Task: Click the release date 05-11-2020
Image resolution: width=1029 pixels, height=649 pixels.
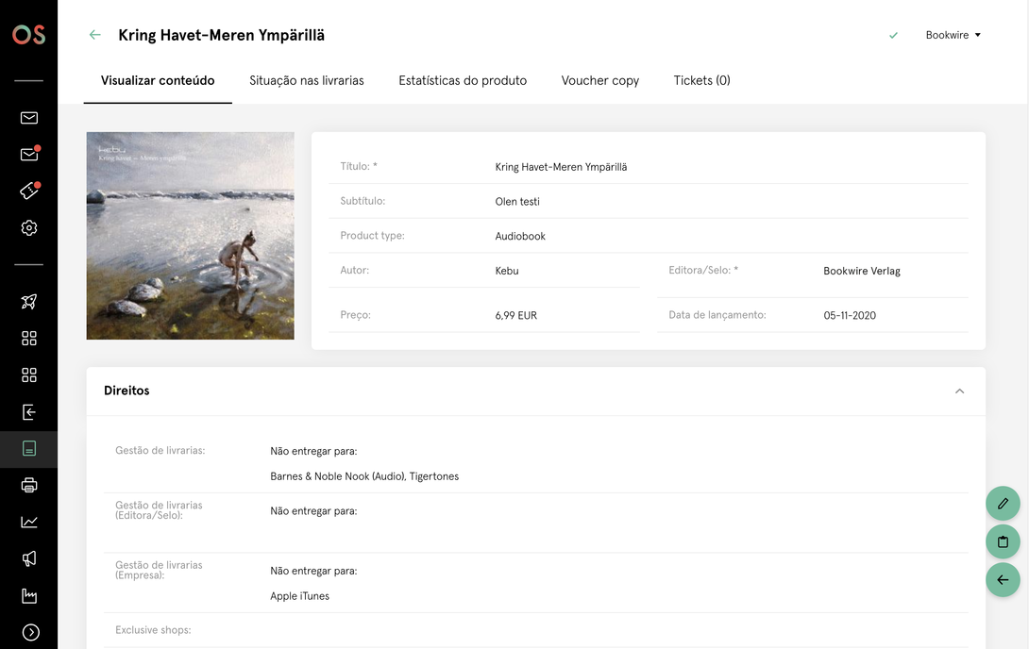Action: [850, 315]
